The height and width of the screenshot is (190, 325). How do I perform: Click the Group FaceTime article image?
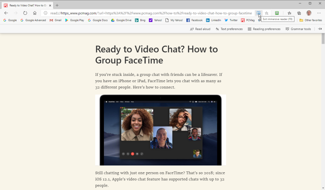click(x=161, y=130)
